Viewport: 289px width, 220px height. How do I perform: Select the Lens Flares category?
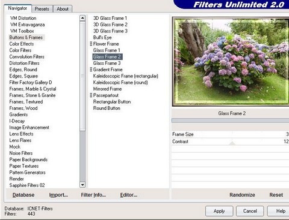(x=20, y=140)
